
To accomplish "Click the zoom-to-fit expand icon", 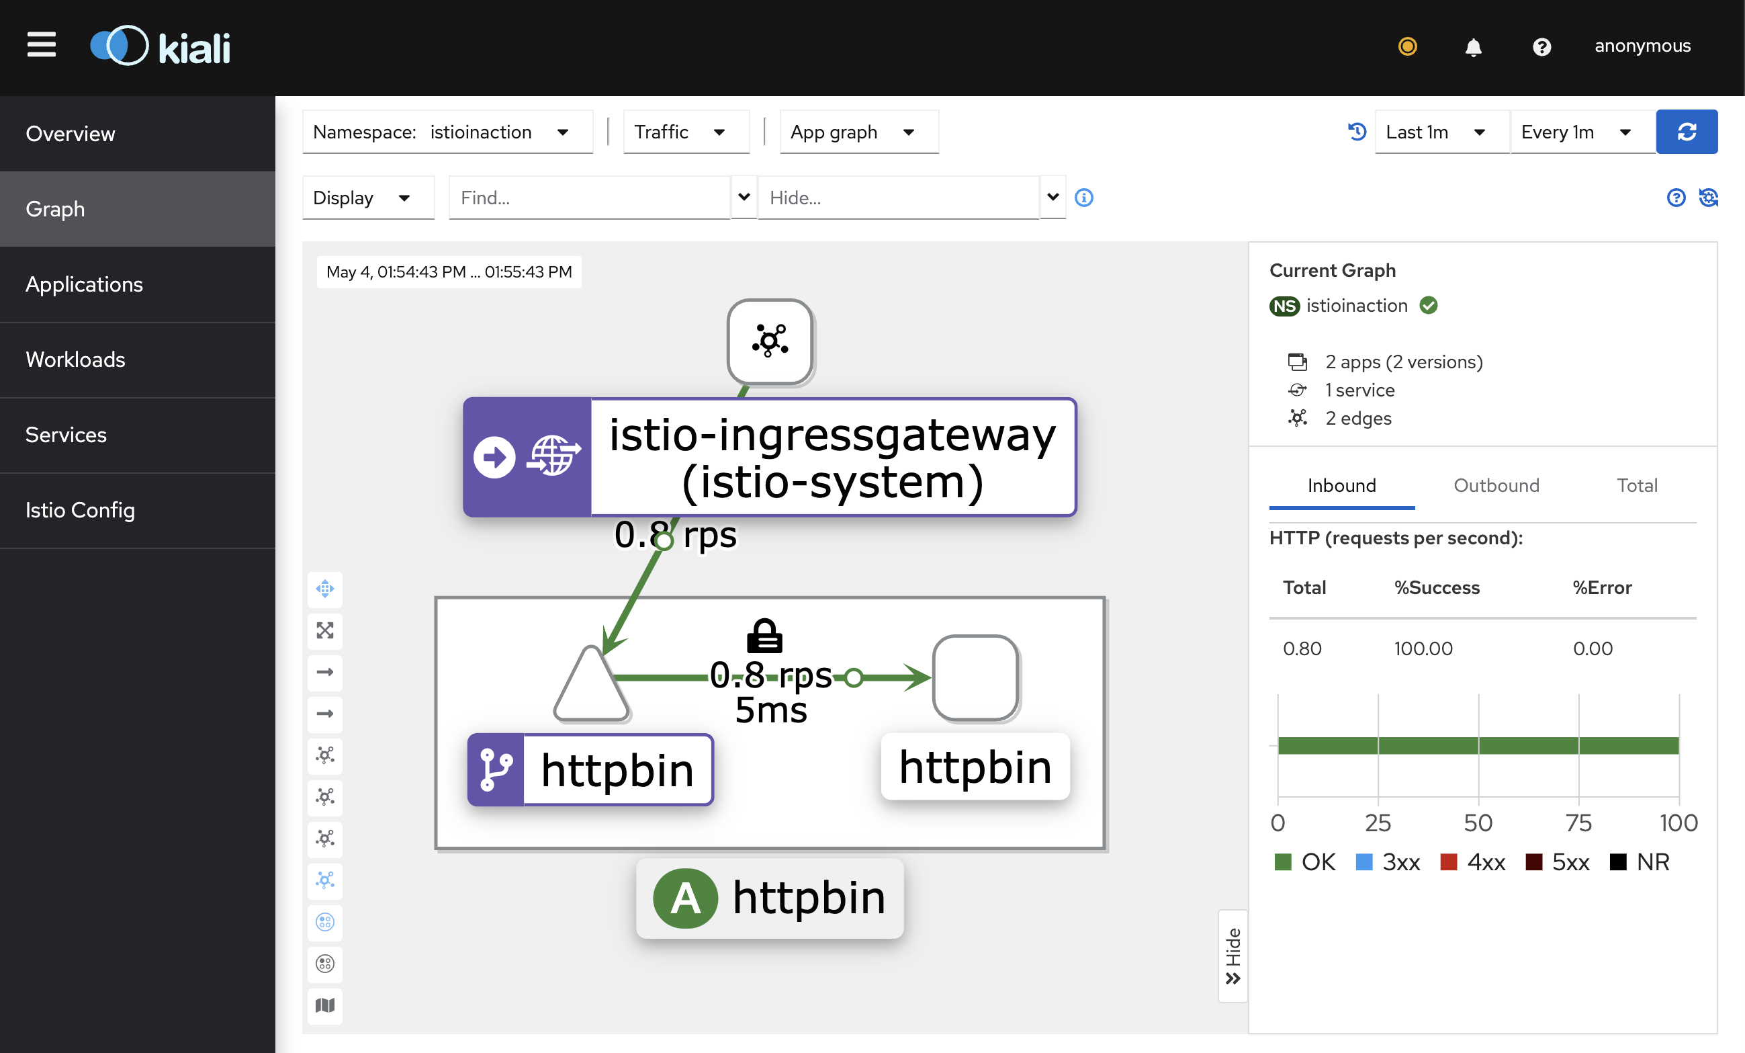I will point(325,631).
